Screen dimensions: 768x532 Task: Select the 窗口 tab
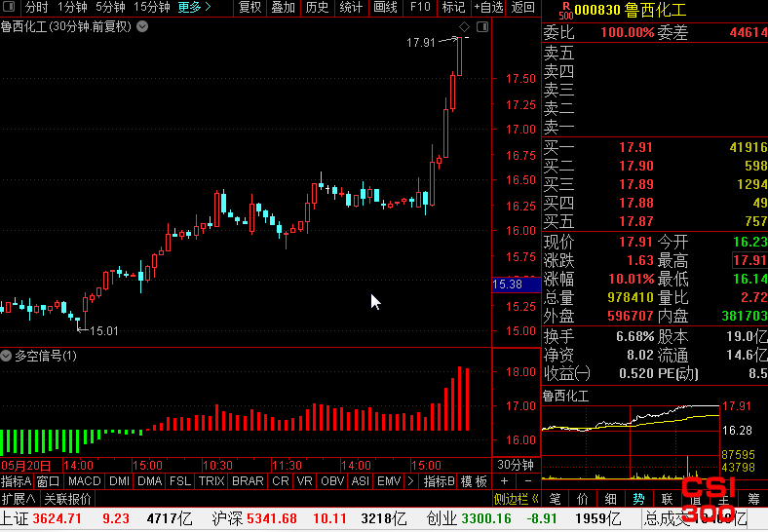(x=48, y=481)
